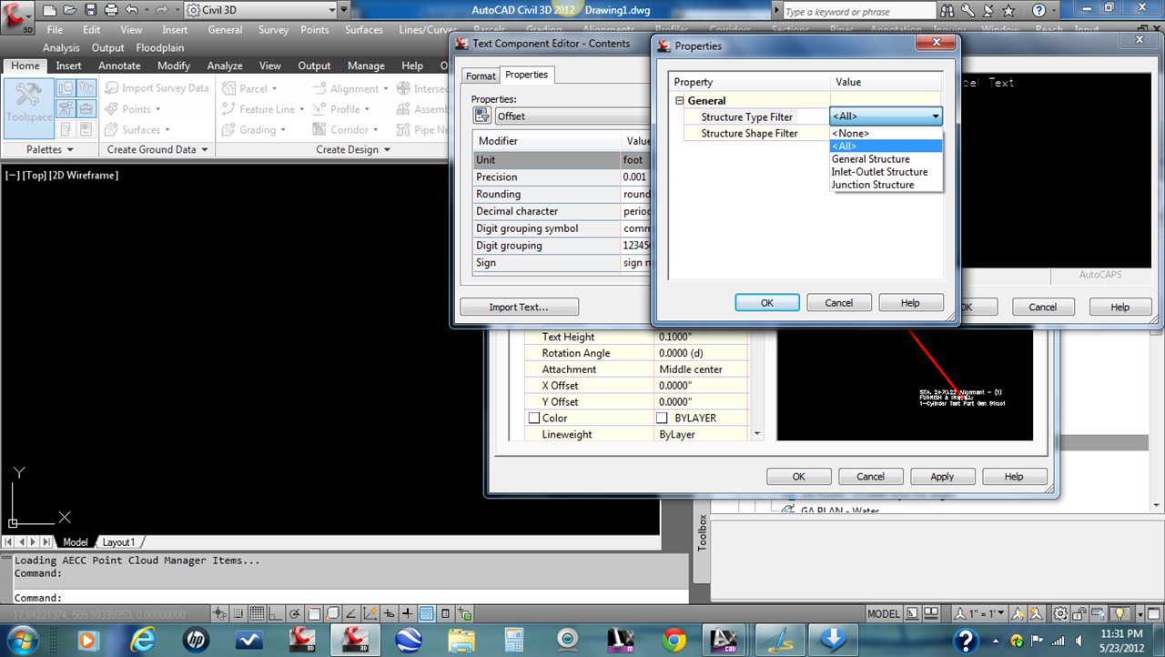
Task: Open the Offset properties dropdown in Text Component Editor
Action: (x=573, y=116)
